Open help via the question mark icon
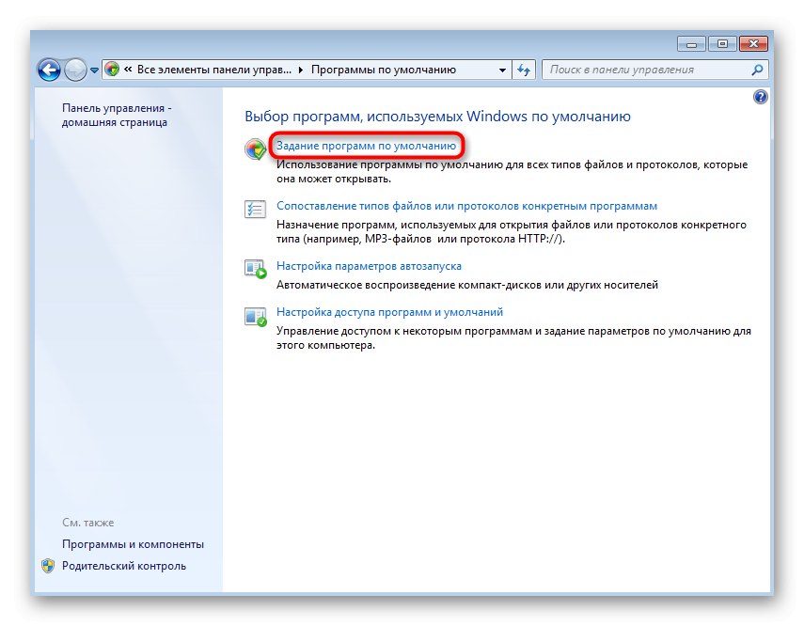The height and width of the screenshot is (626, 804). point(761,97)
